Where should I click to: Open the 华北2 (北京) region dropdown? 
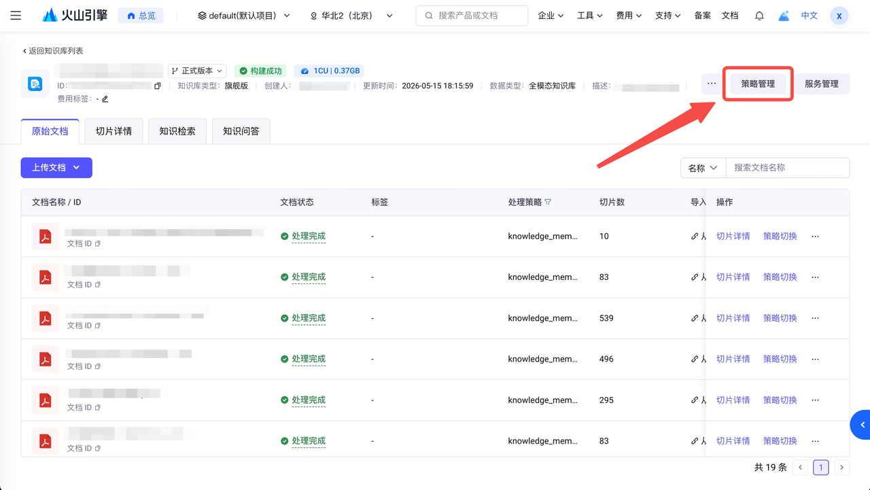(351, 16)
